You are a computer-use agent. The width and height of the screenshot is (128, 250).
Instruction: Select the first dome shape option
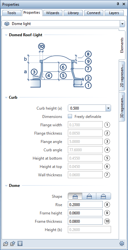pyautogui.click(x=75, y=196)
